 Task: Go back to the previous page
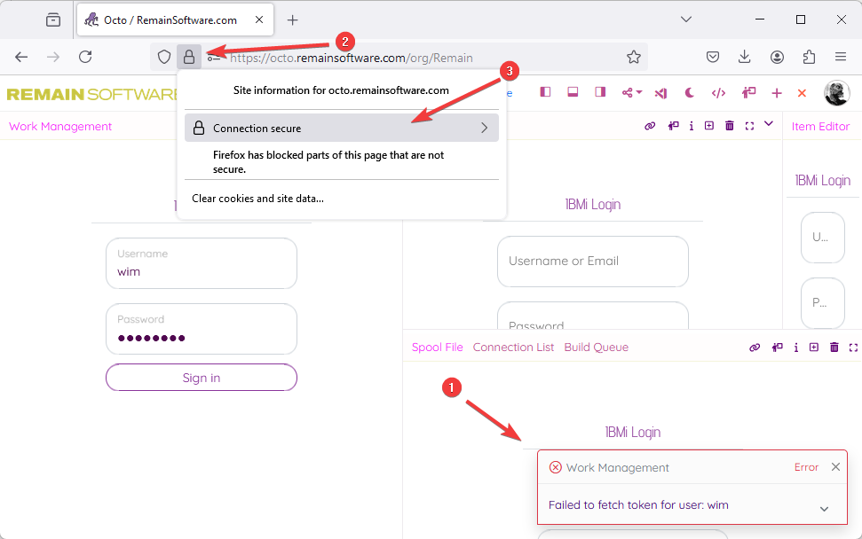point(21,57)
